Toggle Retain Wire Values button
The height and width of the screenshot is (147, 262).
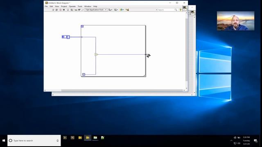(72, 10)
